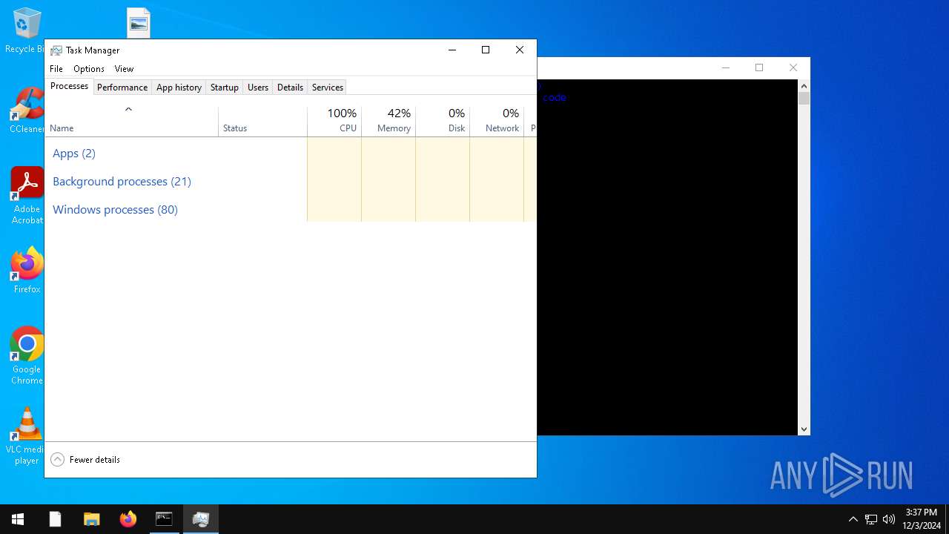Click the console window scrollbar thumb
The width and height of the screenshot is (949, 534).
pos(804,99)
